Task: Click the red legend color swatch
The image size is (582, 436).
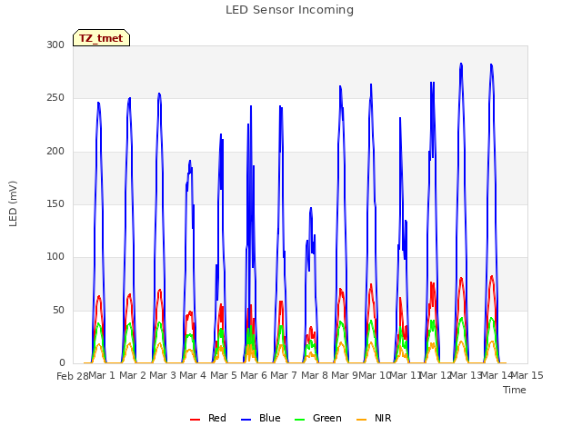Action: click(195, 420)
